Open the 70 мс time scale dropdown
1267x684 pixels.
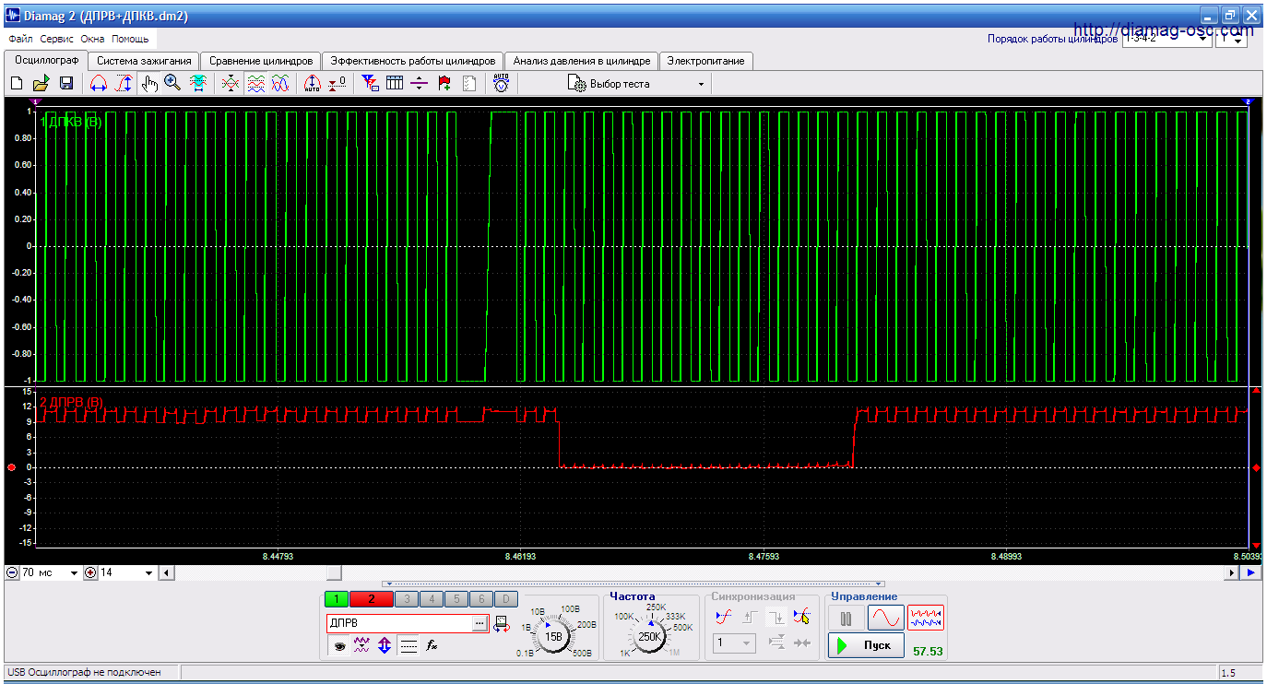click(x=74, y=572)
